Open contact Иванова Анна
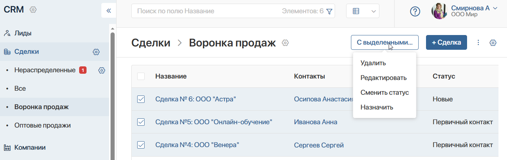Screen dimensions: 507x160 315,122
